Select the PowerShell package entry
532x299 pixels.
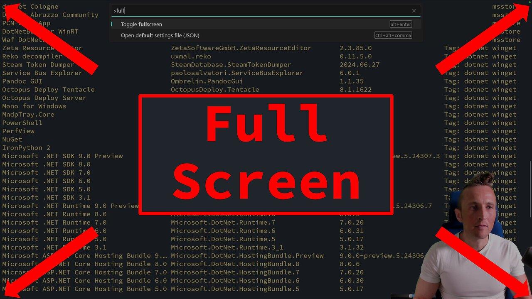click(x=22, y=123)
